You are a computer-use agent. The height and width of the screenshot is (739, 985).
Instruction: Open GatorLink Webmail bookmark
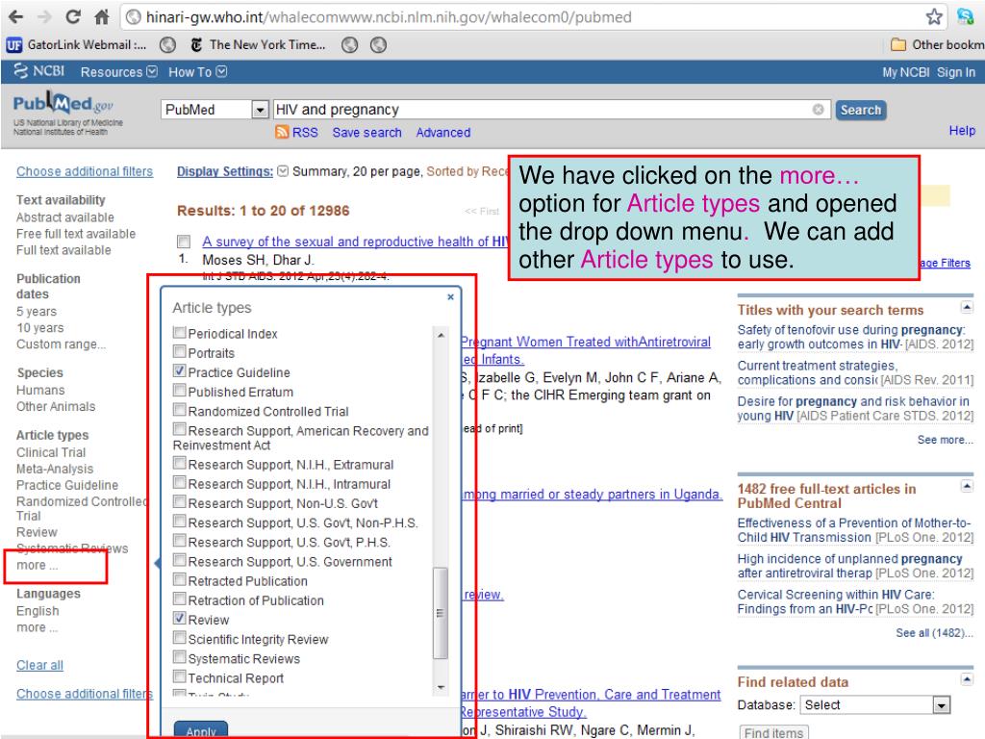76,44
